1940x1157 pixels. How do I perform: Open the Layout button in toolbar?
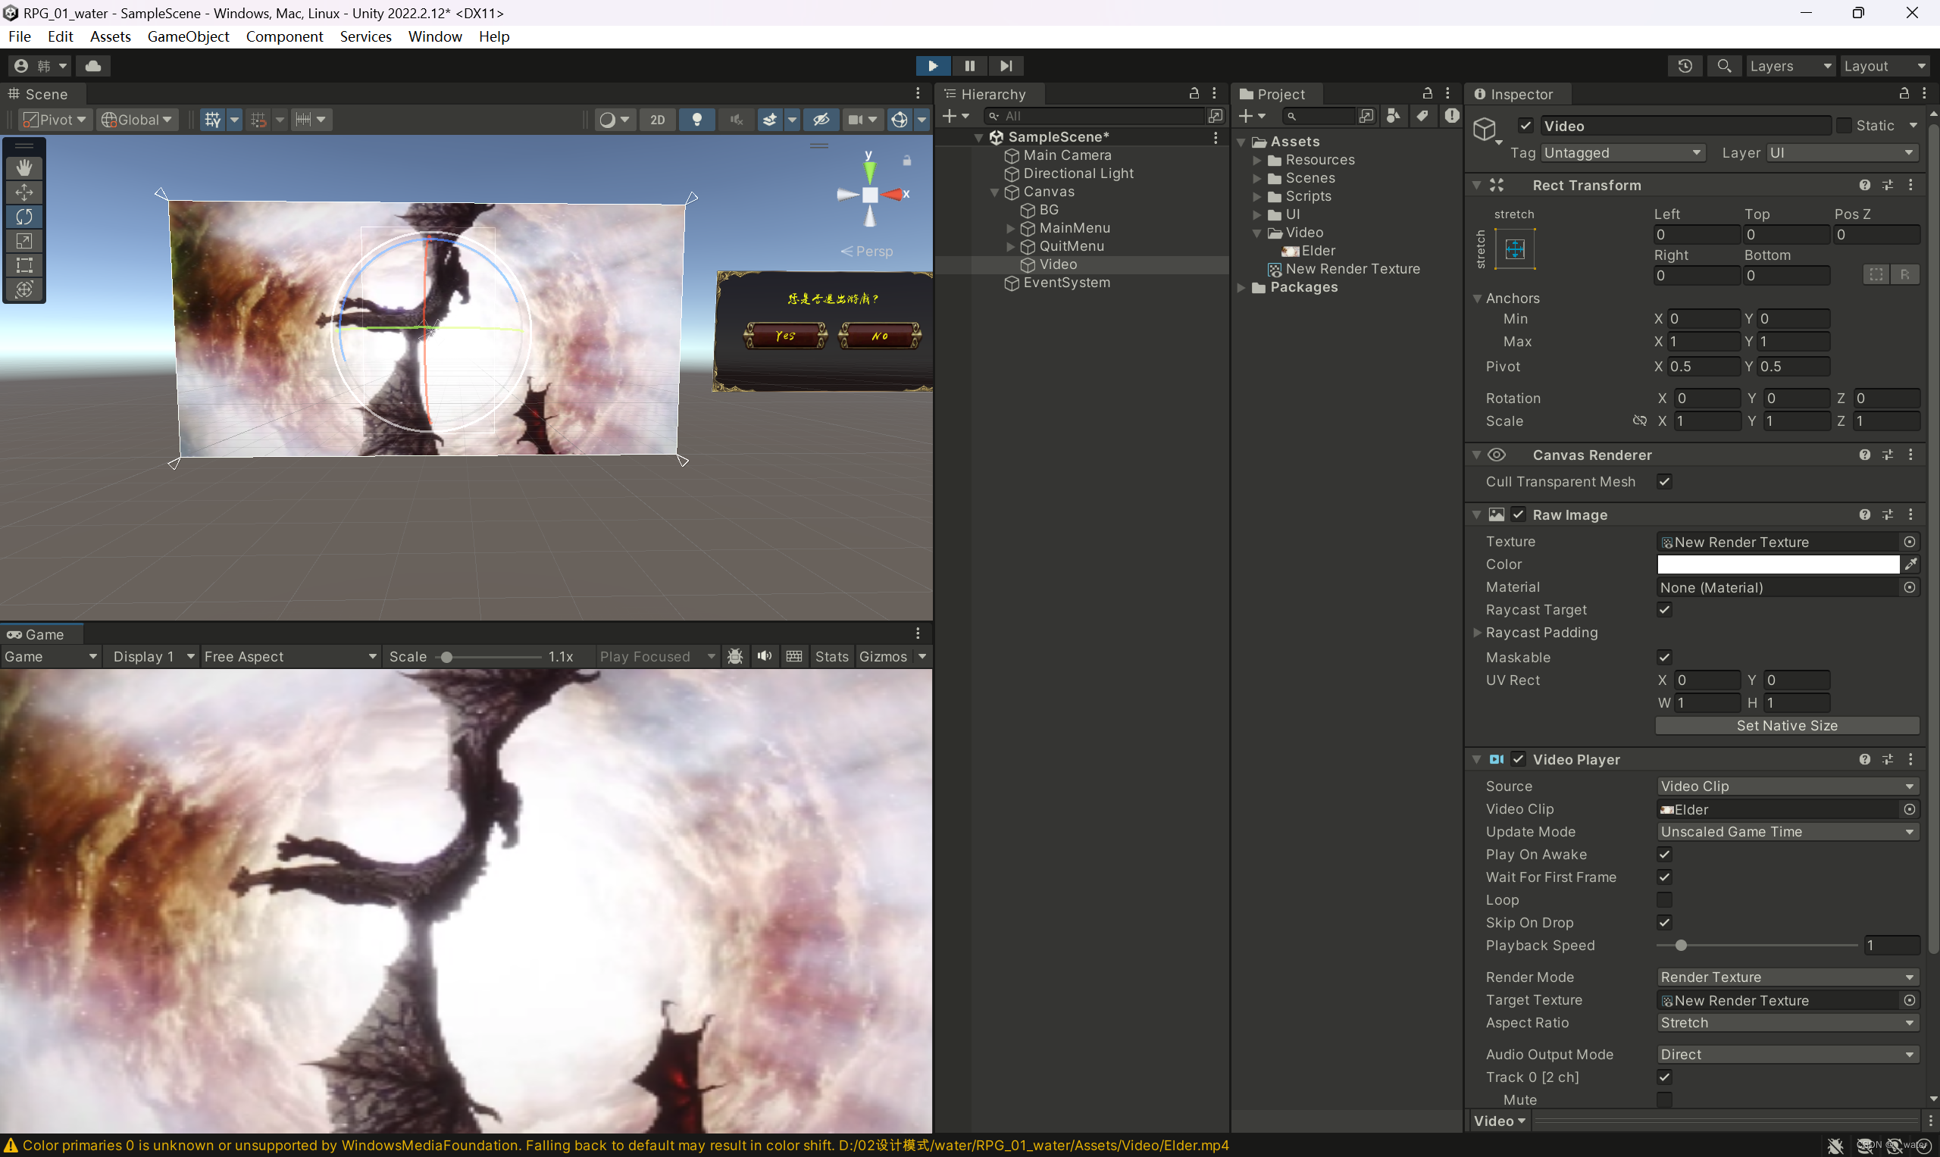pos(1885,66)
